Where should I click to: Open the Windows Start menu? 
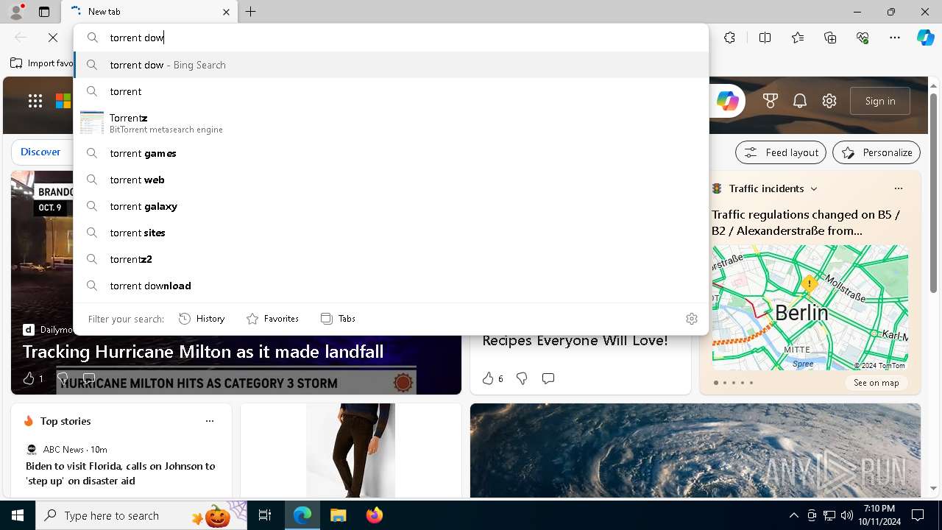pyautogui.click(x=18, y=515)
